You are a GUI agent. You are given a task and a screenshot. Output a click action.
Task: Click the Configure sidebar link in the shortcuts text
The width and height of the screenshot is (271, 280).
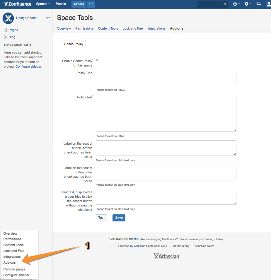tap(28, 66)
